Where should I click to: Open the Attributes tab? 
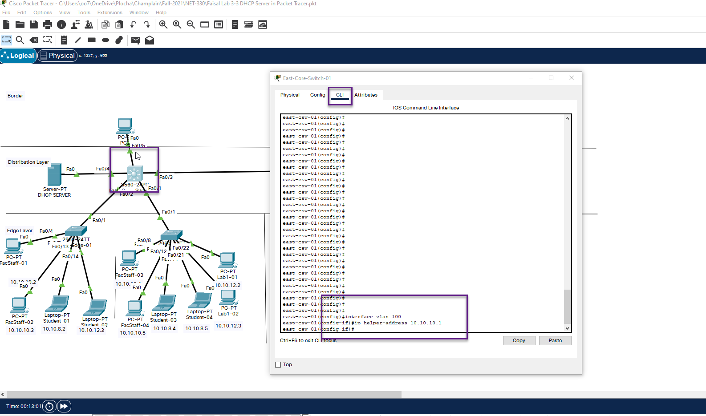366,95
